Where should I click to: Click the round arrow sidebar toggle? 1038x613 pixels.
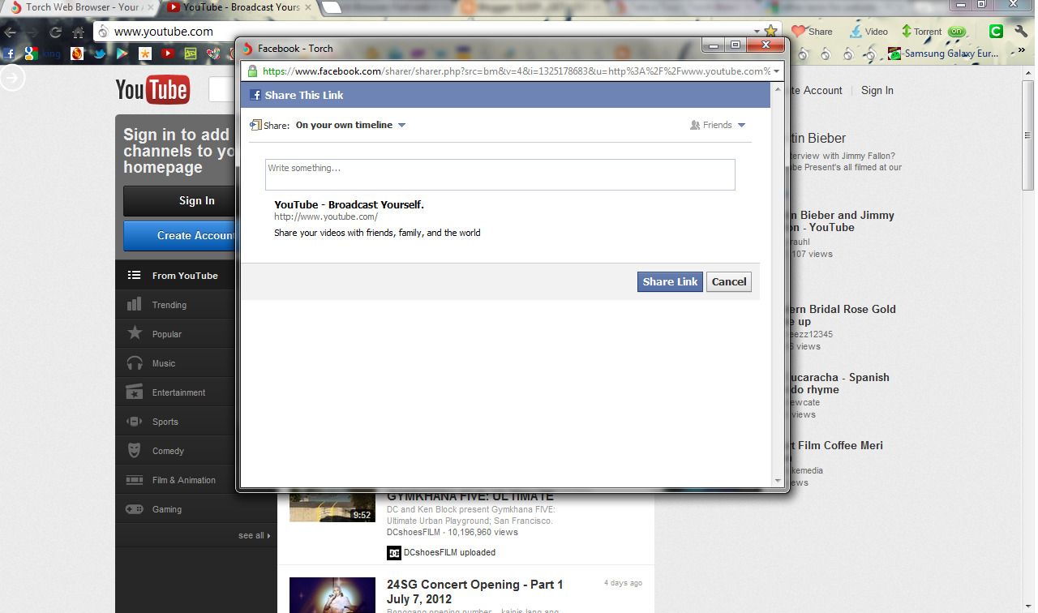coord(13,78)
